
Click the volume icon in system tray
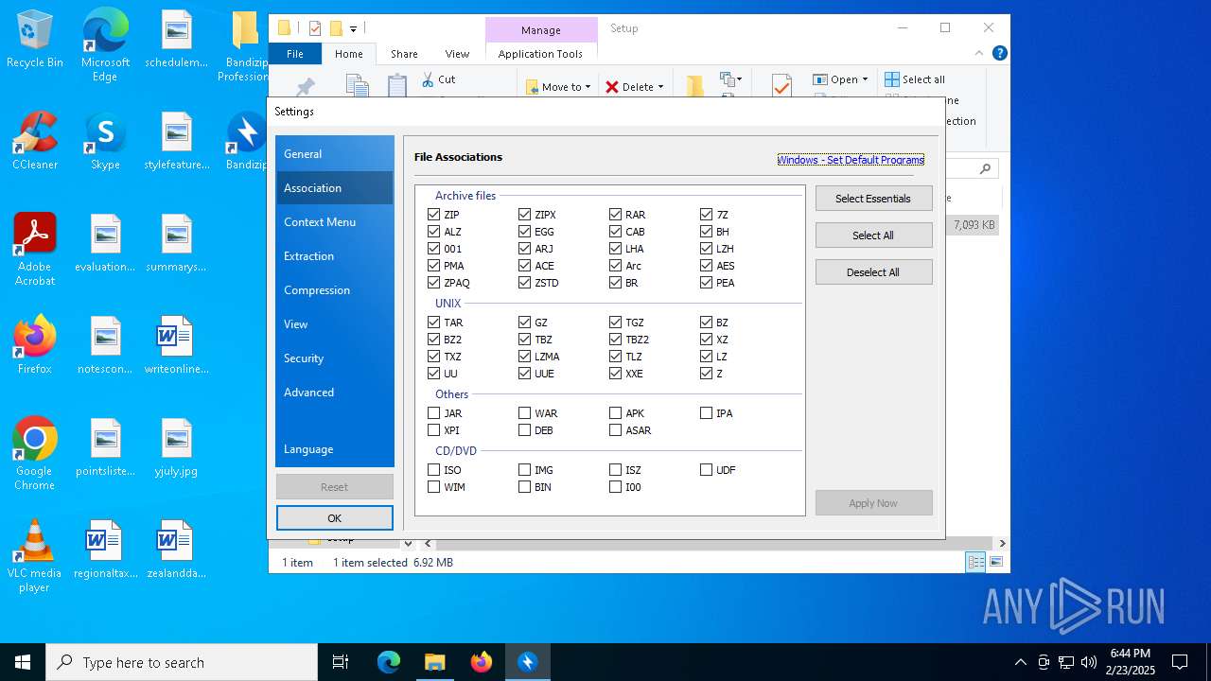point(1088,662)
